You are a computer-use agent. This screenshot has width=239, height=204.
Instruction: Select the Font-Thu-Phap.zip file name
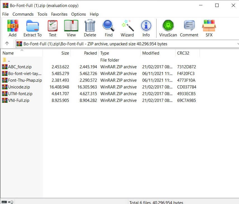[25, 80]
